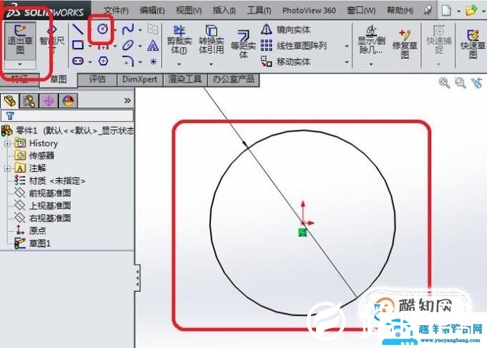
Task: Open the PhotoView 360 menu
Action: point(309,11)
